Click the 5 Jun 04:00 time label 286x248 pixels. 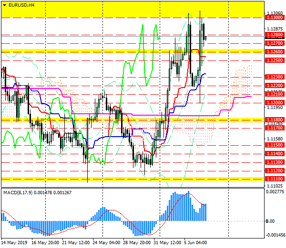click(195, 243)
